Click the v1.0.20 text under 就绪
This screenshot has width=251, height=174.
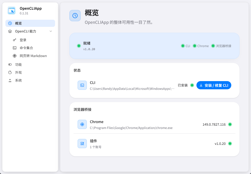click(x=89, y=49)
